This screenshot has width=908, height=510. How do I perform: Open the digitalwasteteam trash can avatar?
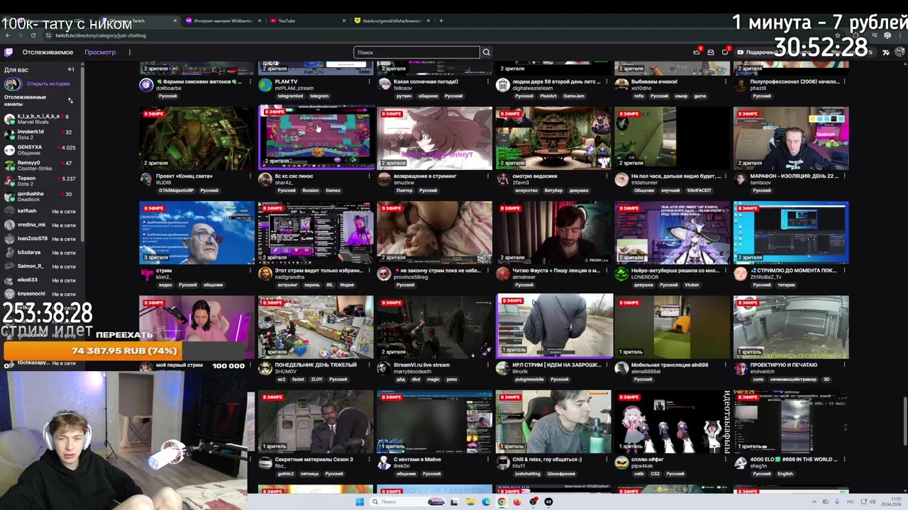point(503,85)
